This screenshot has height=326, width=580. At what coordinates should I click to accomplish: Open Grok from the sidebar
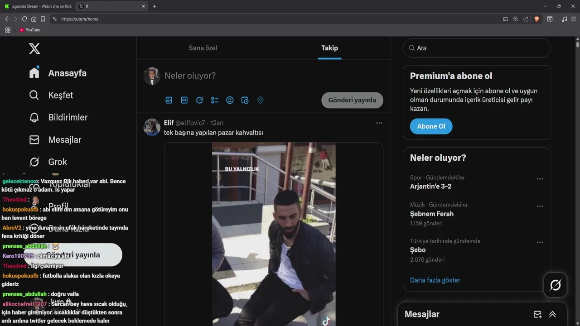coord(48,162)
